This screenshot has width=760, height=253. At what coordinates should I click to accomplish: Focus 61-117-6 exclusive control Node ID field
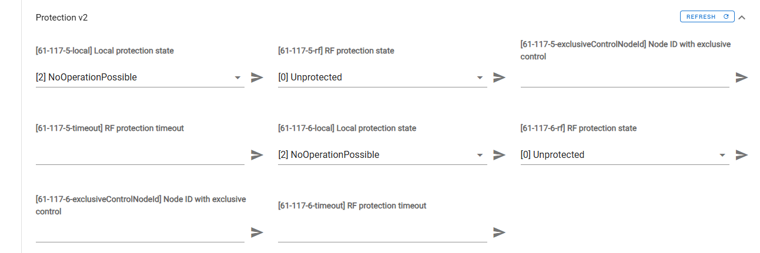140,232
